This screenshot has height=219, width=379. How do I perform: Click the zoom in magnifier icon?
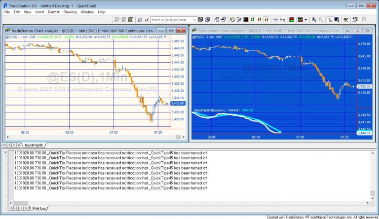pyautogui.click(x=313, y=20)
